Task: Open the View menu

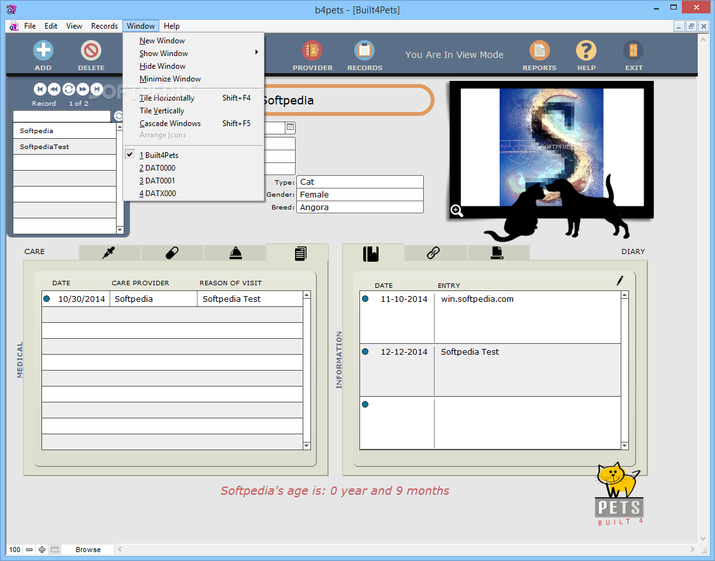Action: click(x=74, y=26)
